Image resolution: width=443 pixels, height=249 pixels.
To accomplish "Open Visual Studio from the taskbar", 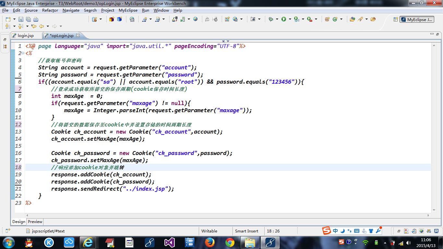I will point(170,242).
